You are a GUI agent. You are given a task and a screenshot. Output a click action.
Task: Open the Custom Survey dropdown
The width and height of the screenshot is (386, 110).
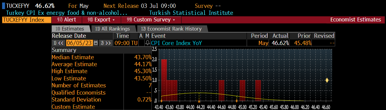(x=151, y=20)
